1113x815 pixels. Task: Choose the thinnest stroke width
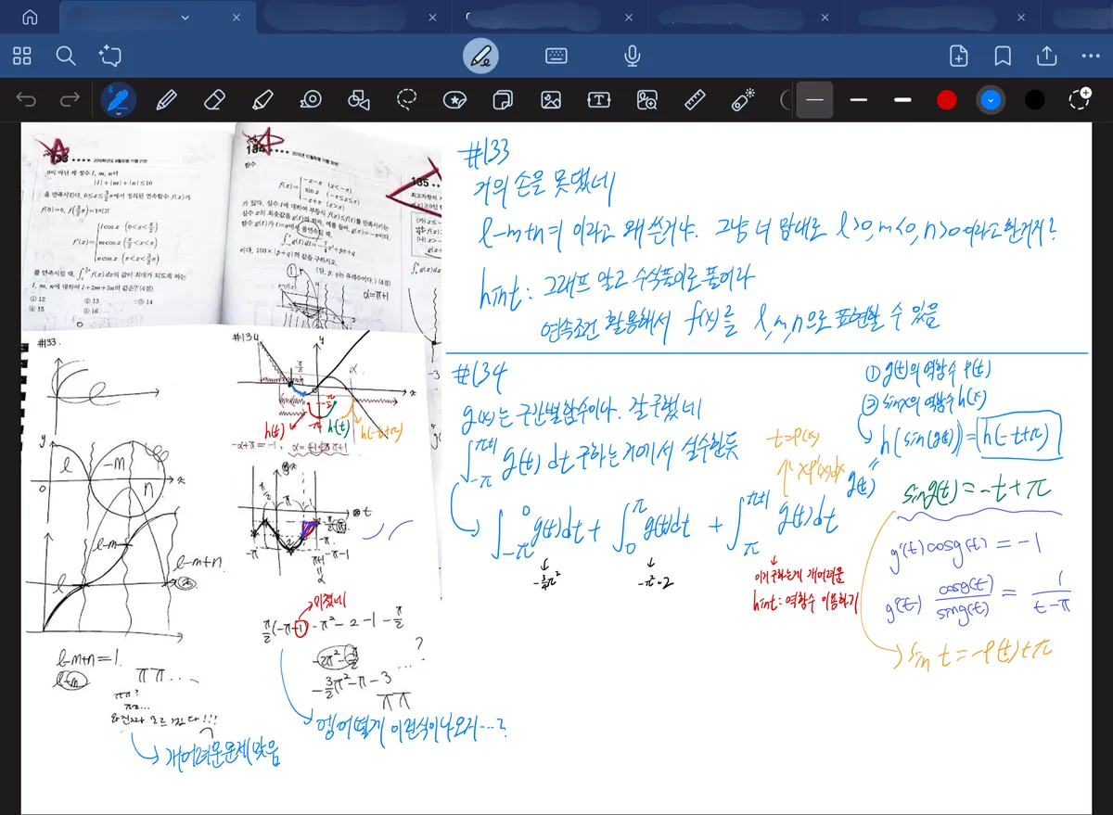(x=815, y=100)
